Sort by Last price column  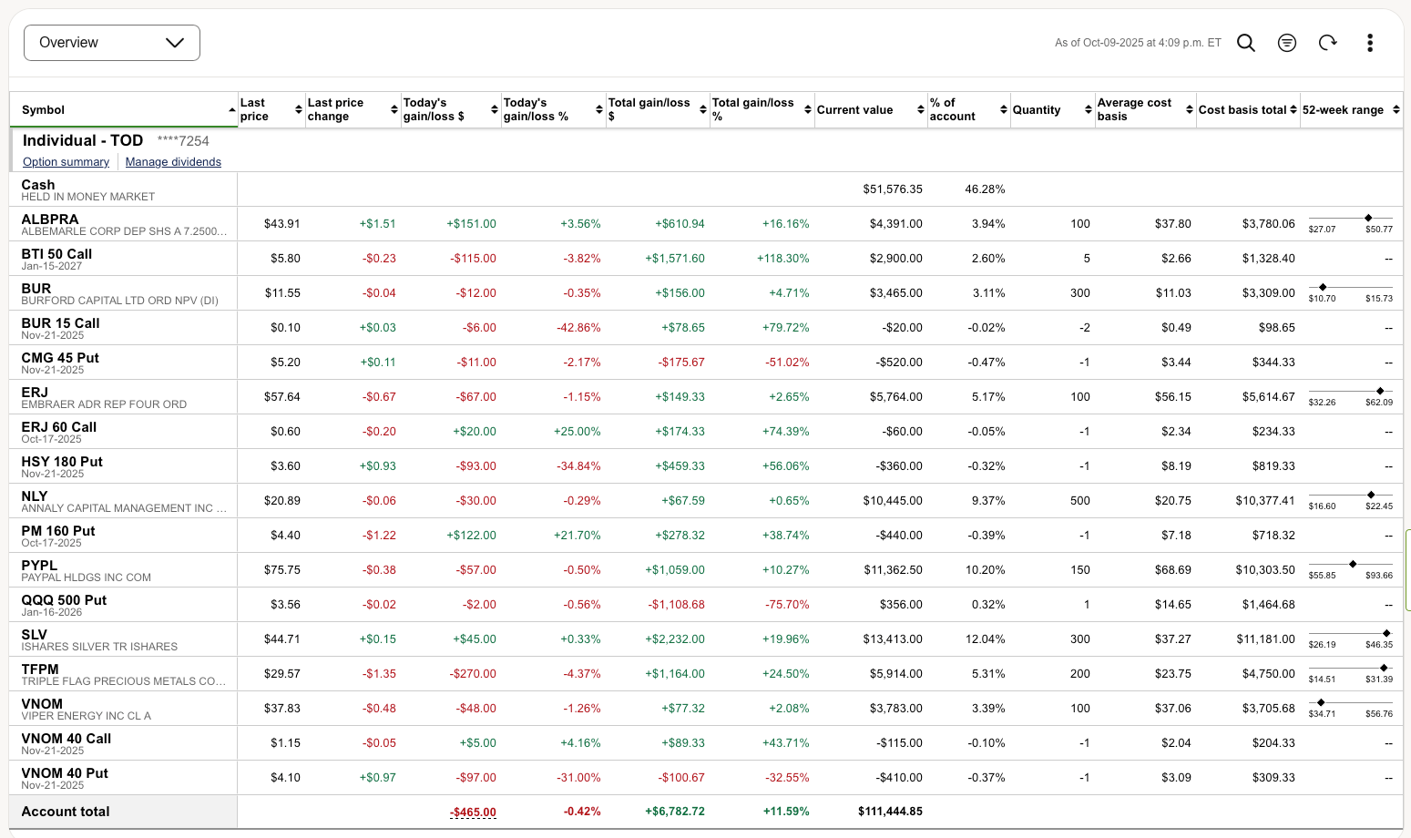pos(298,110)
